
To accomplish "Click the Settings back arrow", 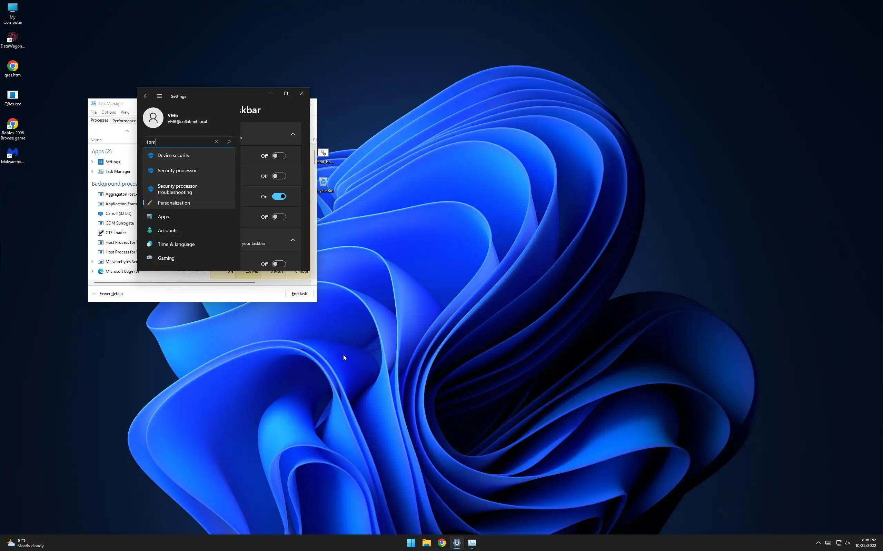I will [145, 96].
